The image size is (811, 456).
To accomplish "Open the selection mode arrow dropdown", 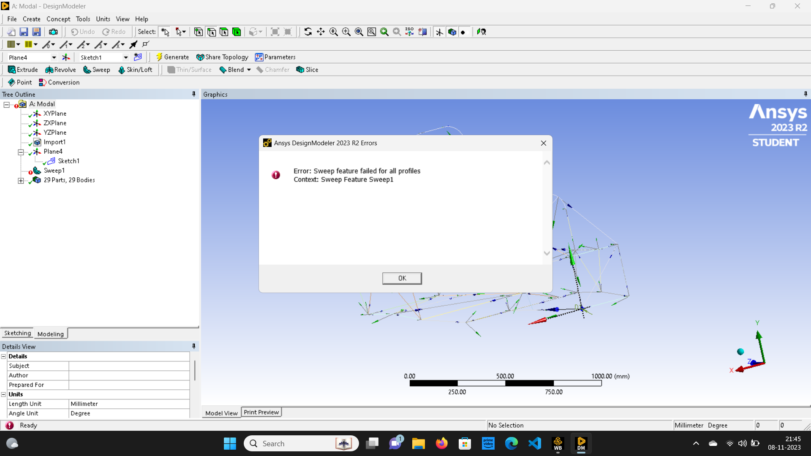I will [x=184, y=32].
